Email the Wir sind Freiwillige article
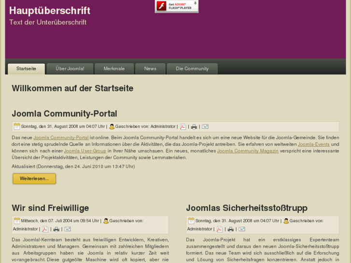 68,229
